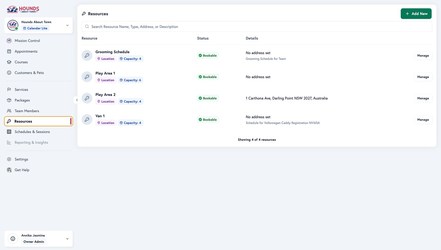Click the Add New button

(x=416, y=13)
